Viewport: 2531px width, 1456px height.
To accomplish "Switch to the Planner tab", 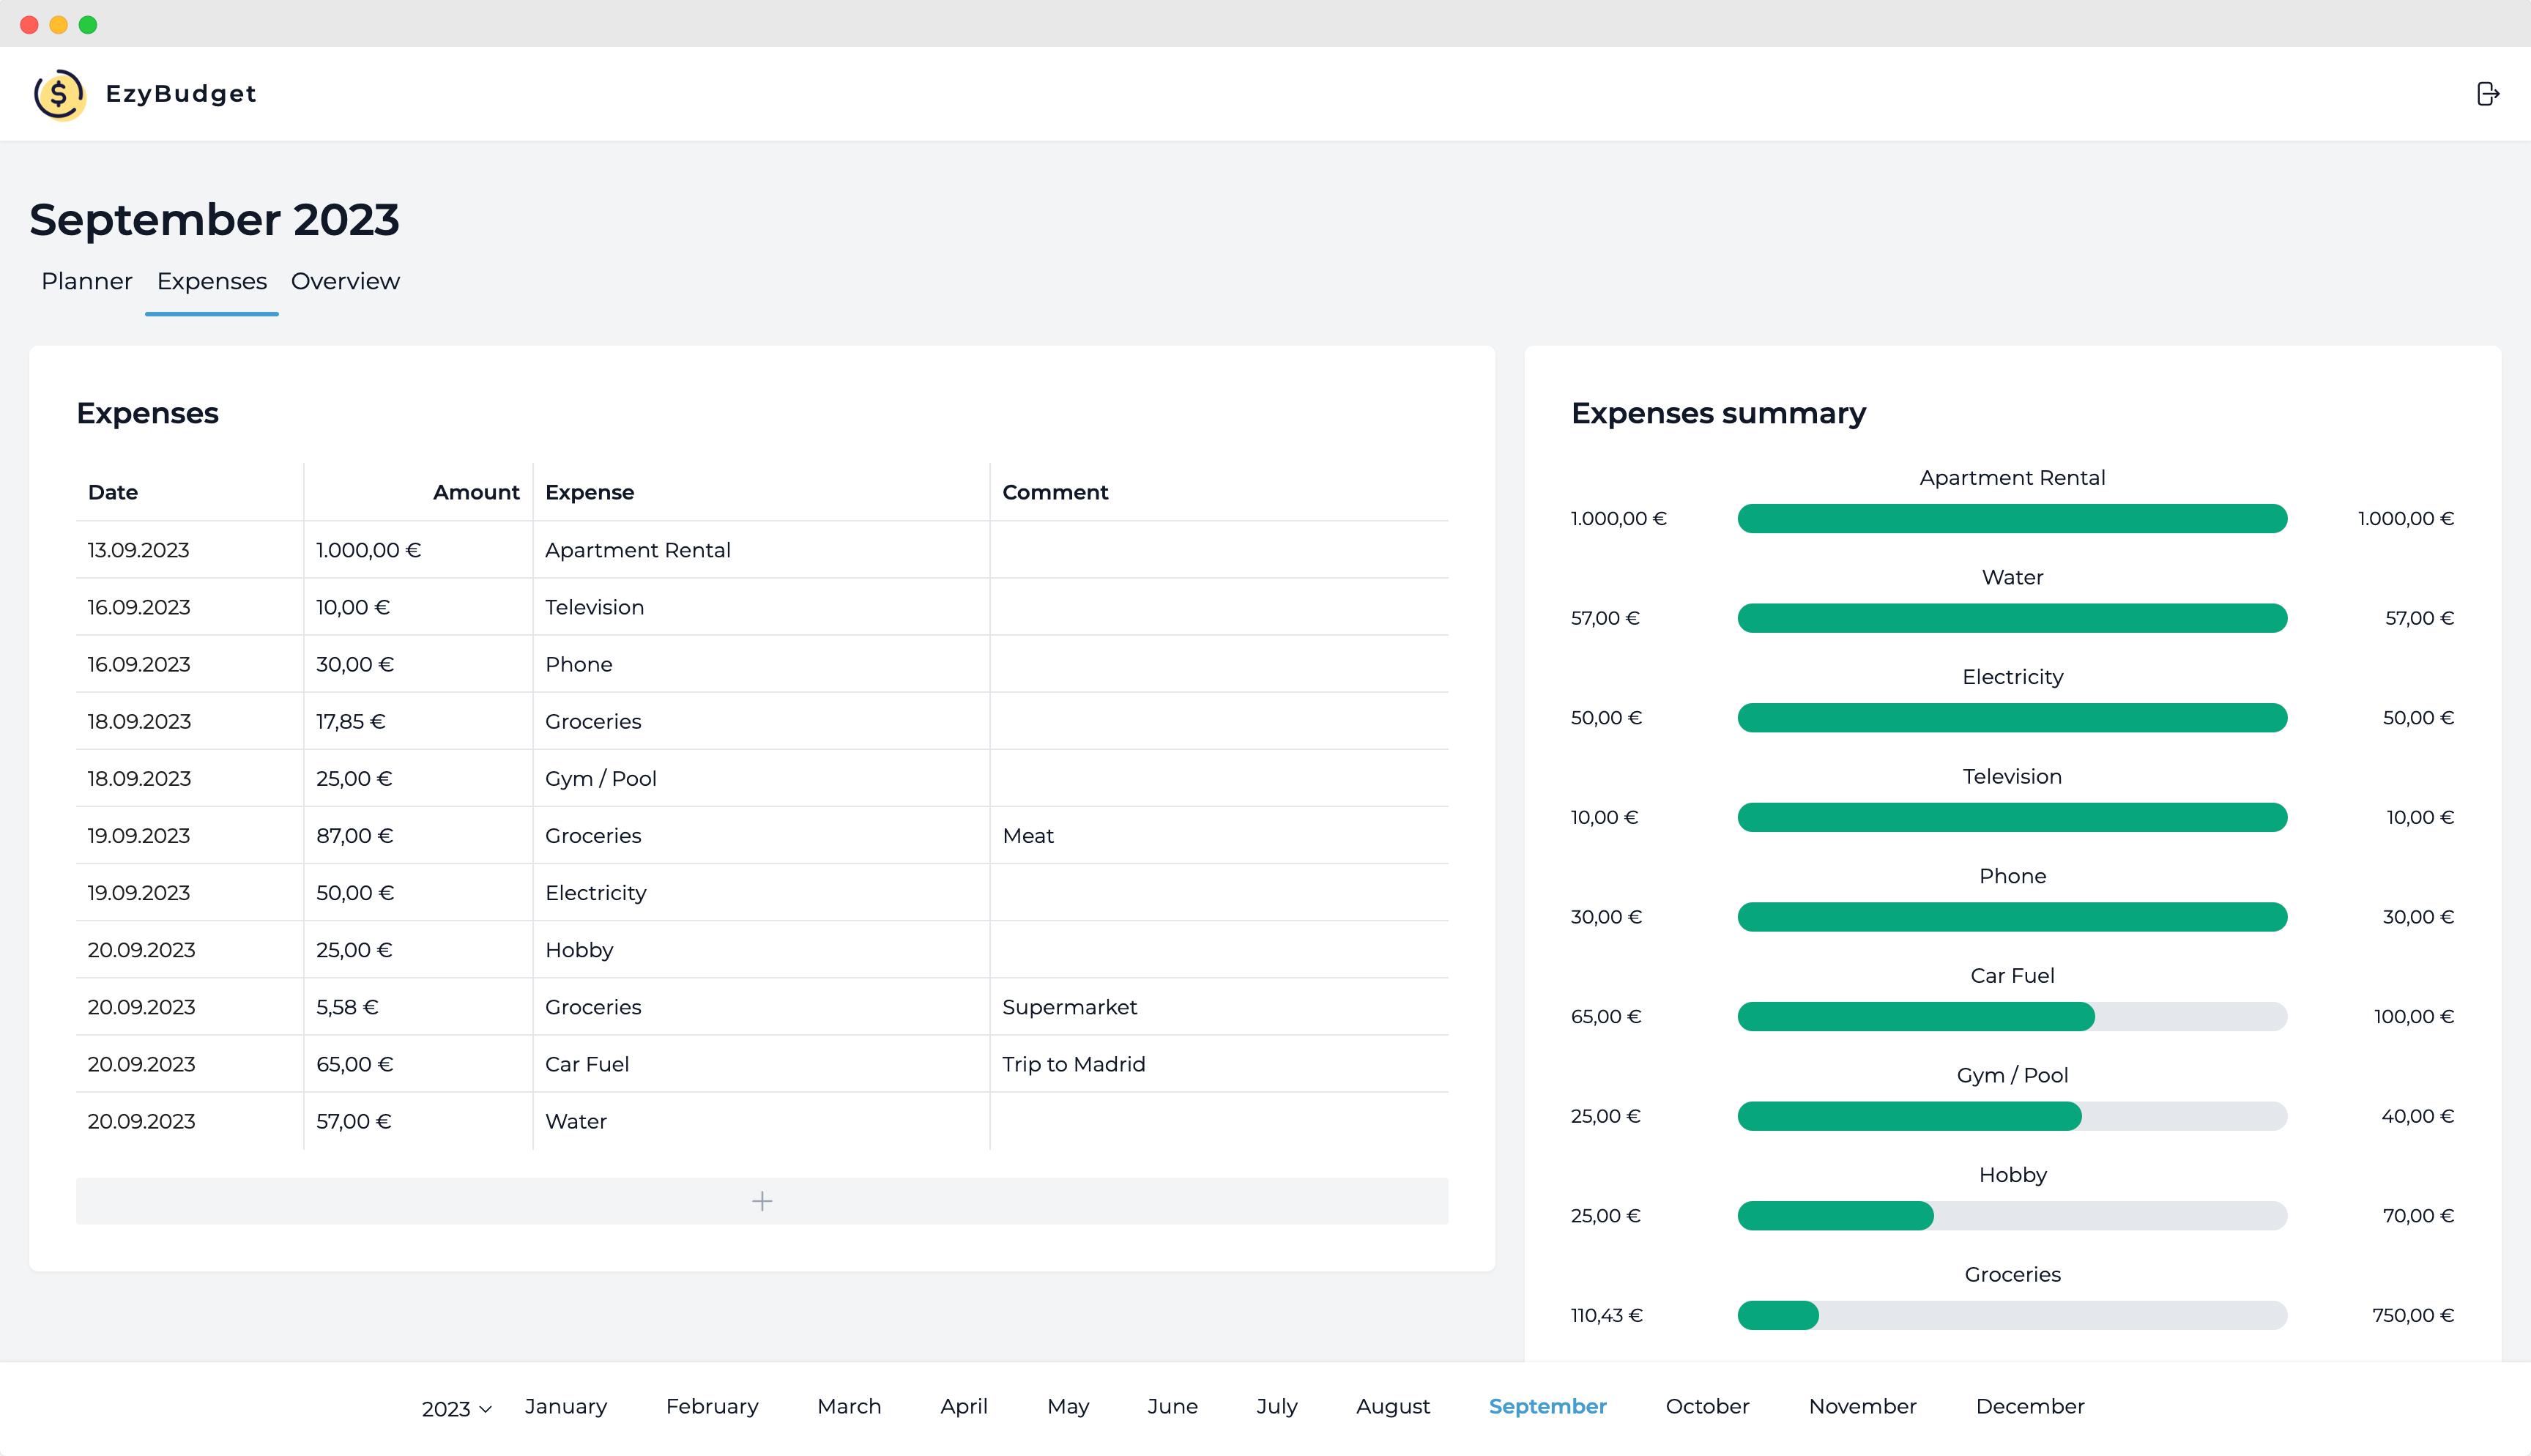I will click(86, 281).
